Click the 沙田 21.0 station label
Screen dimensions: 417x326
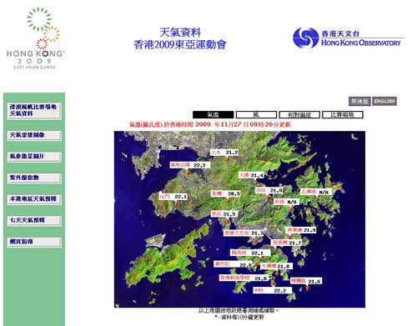pos(269,191)
